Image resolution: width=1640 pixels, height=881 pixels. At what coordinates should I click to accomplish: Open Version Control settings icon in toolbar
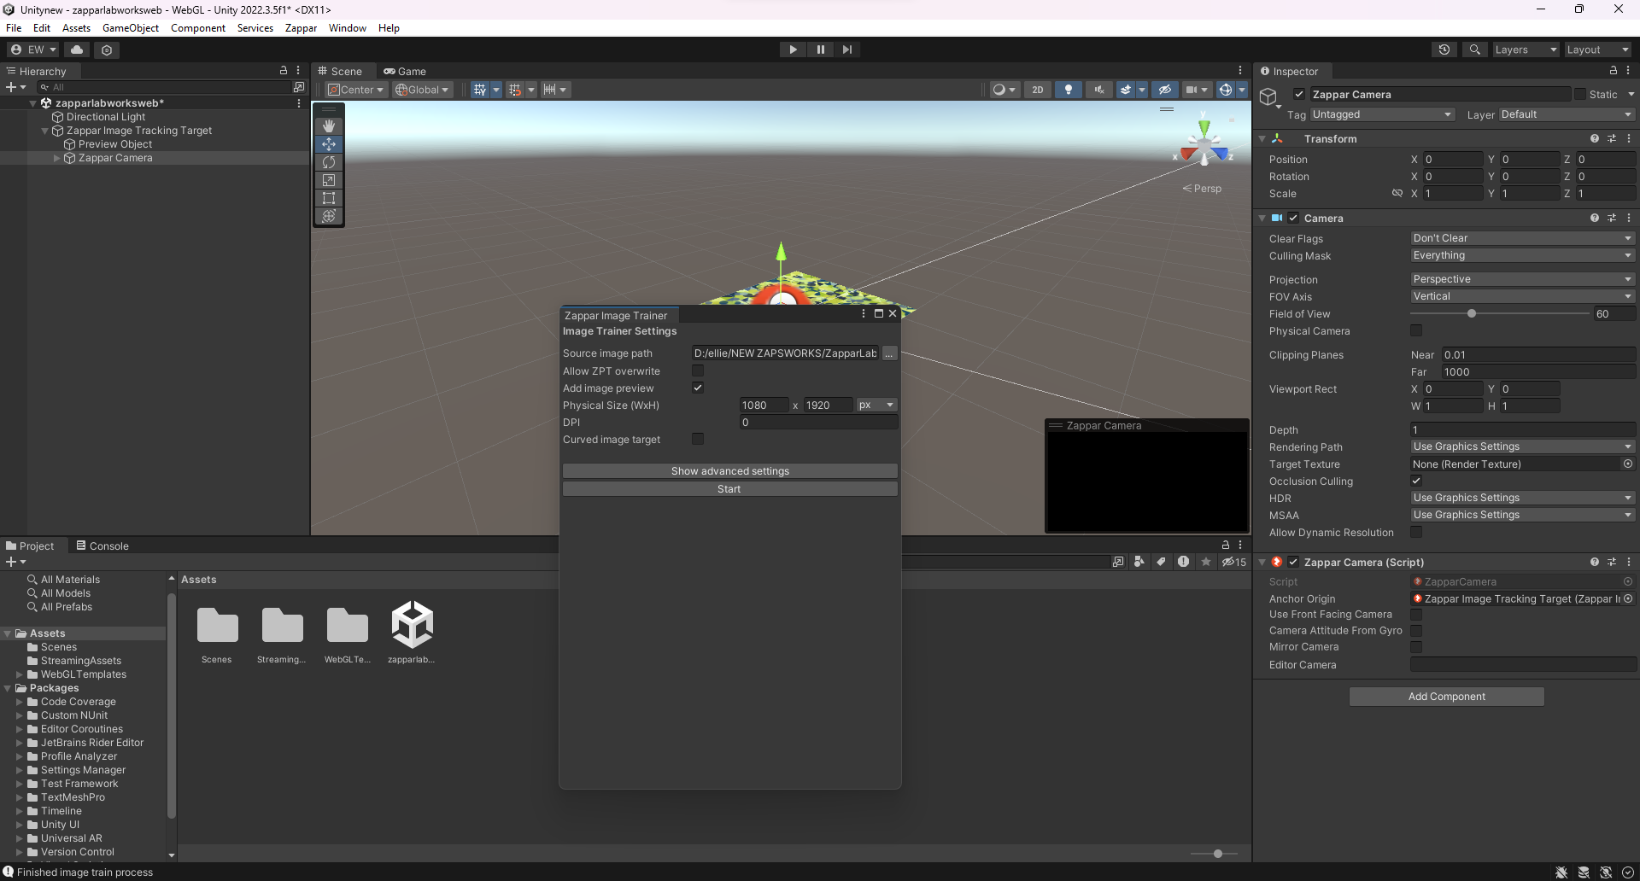coord(107,50)
